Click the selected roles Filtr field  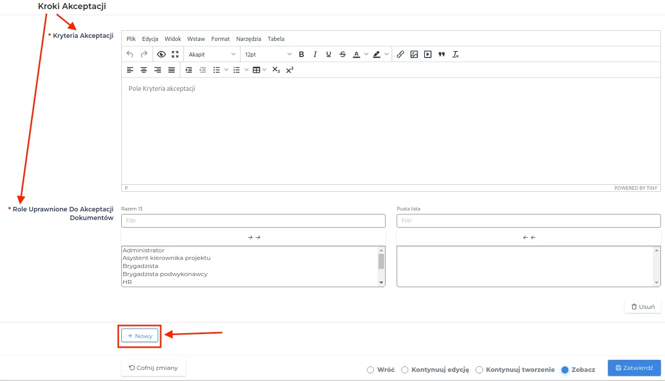(529, 221)
